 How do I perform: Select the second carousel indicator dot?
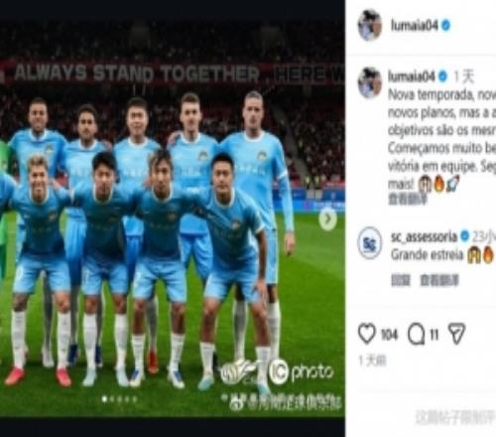(x=112, y=399)
